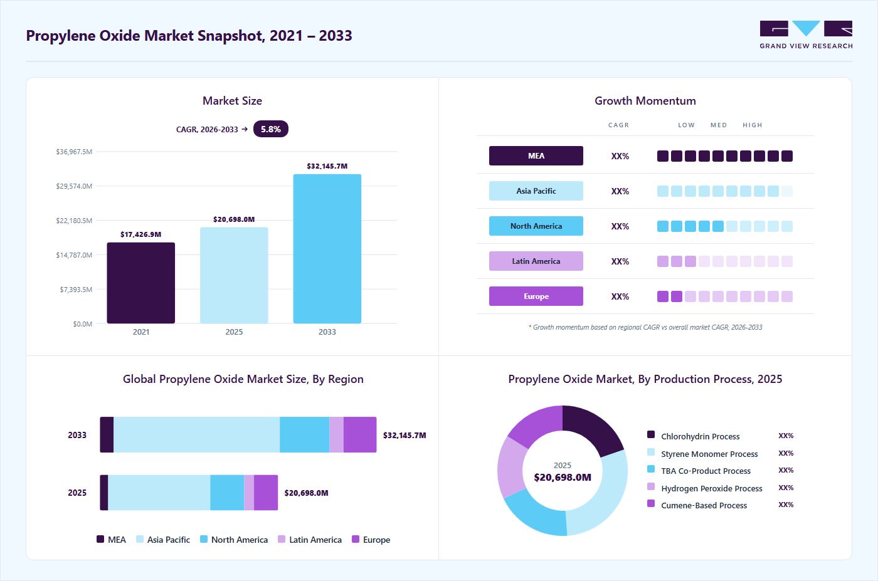
Task: Click the $32,145.7M label above the 2033 bar
Action: [327, 166]
